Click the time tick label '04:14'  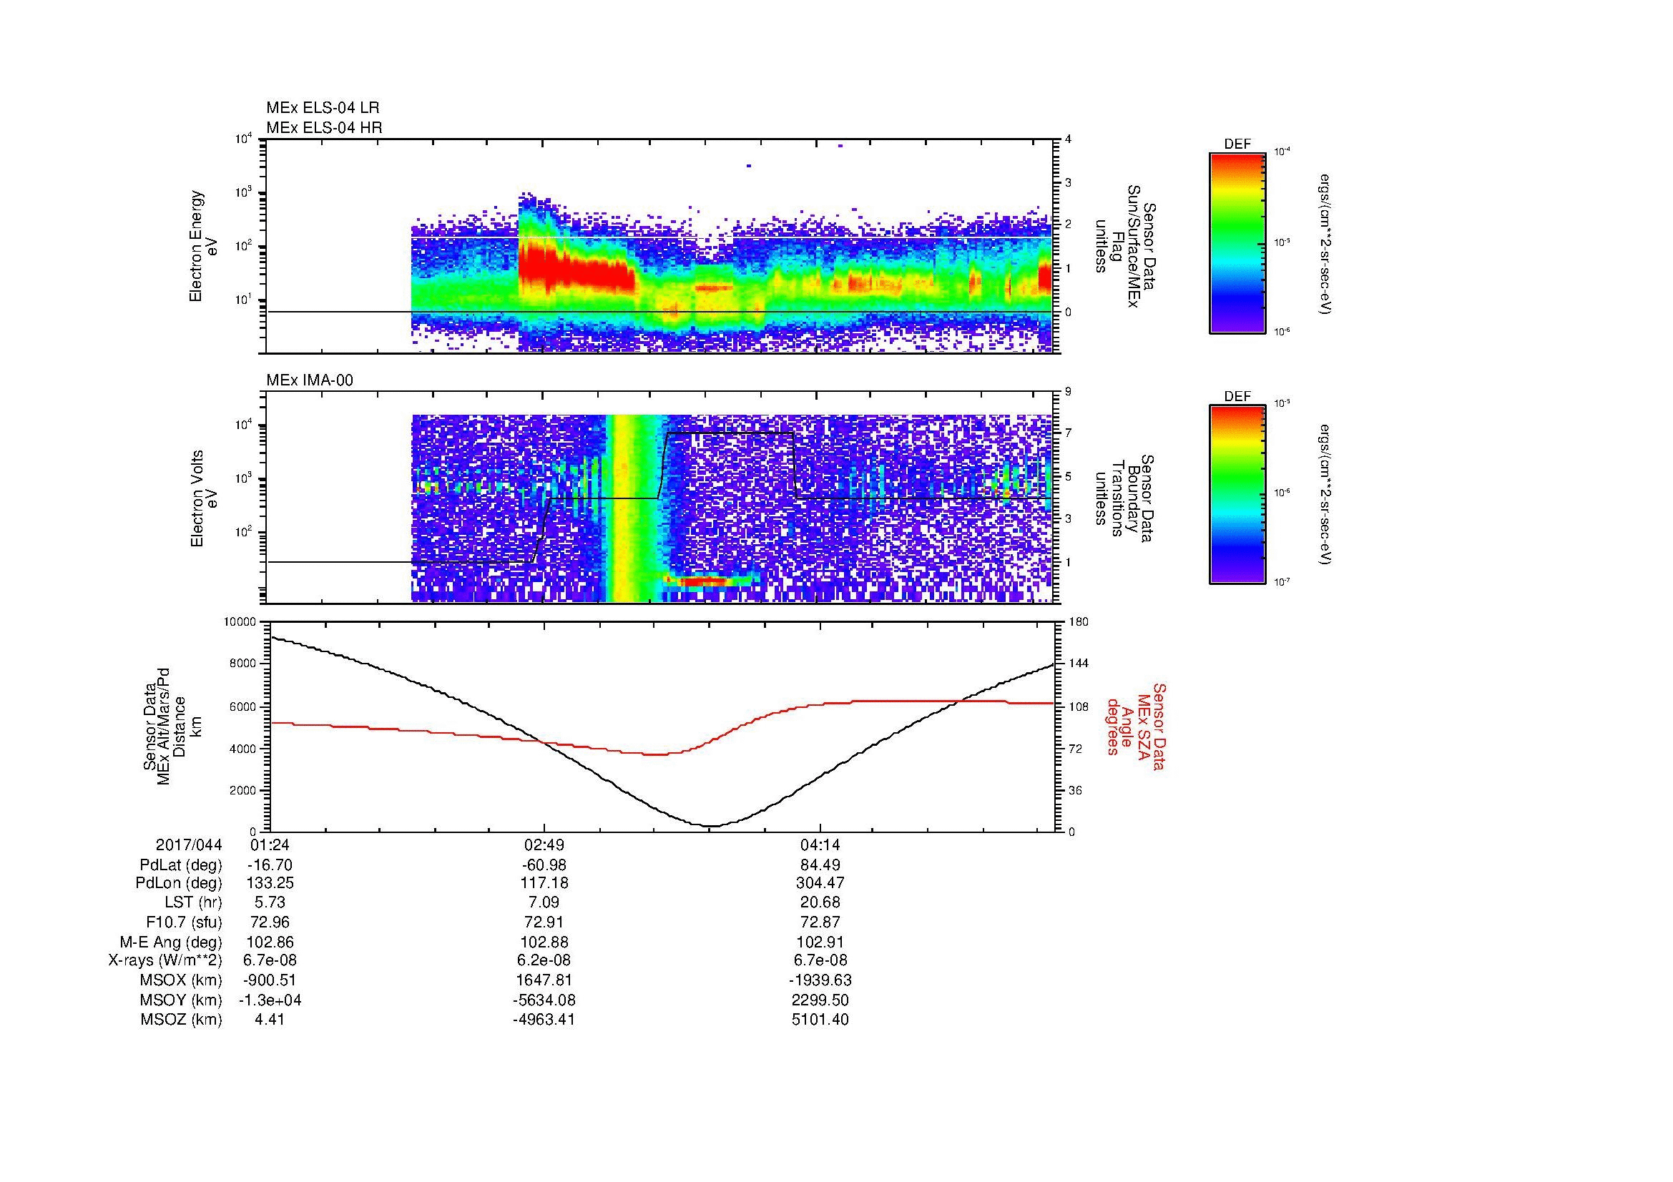[x=820, y=844]
